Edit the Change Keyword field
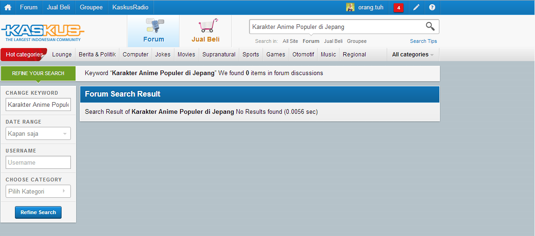Image resolution: width=535 pixels, height=236 pixels. click(x=38, y=104)
